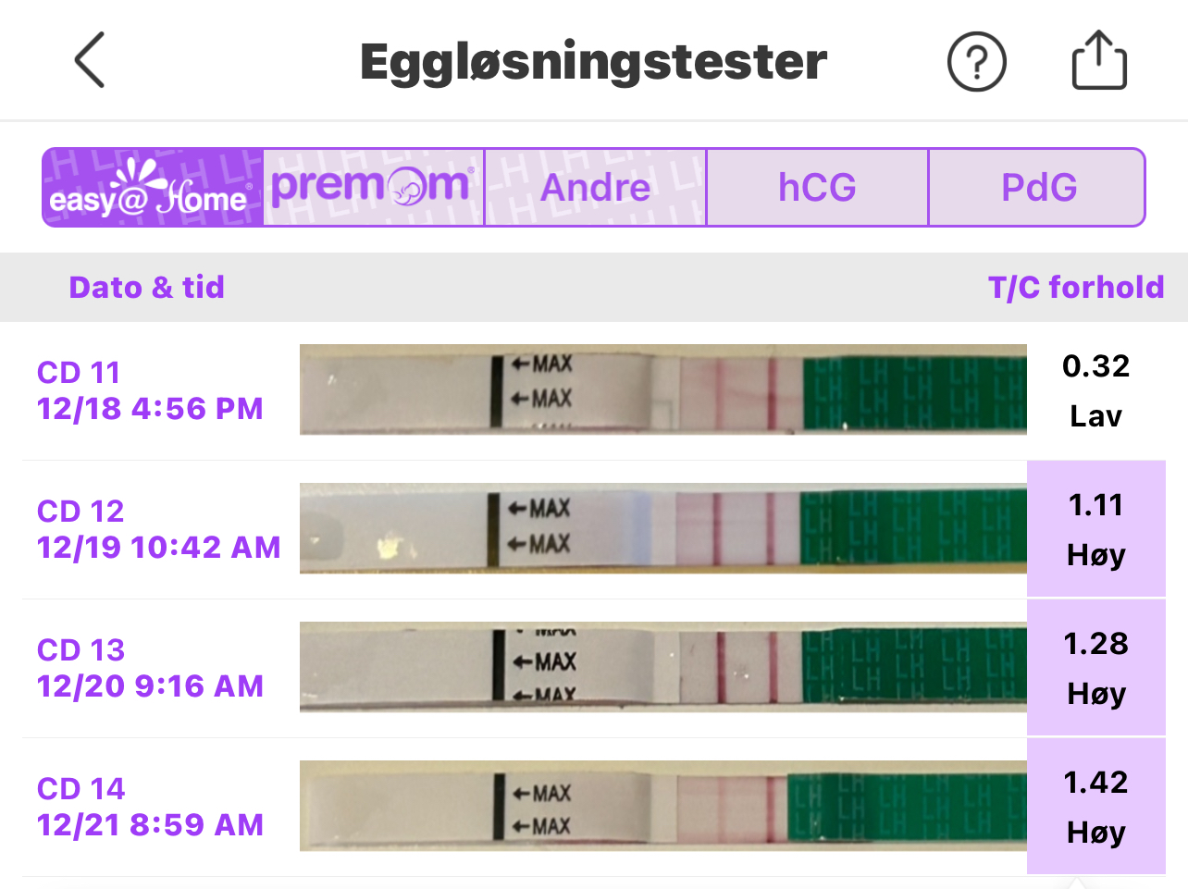
Task: Tap the back arrow icon
Action: pyautogui.click(x=90, y=60)
